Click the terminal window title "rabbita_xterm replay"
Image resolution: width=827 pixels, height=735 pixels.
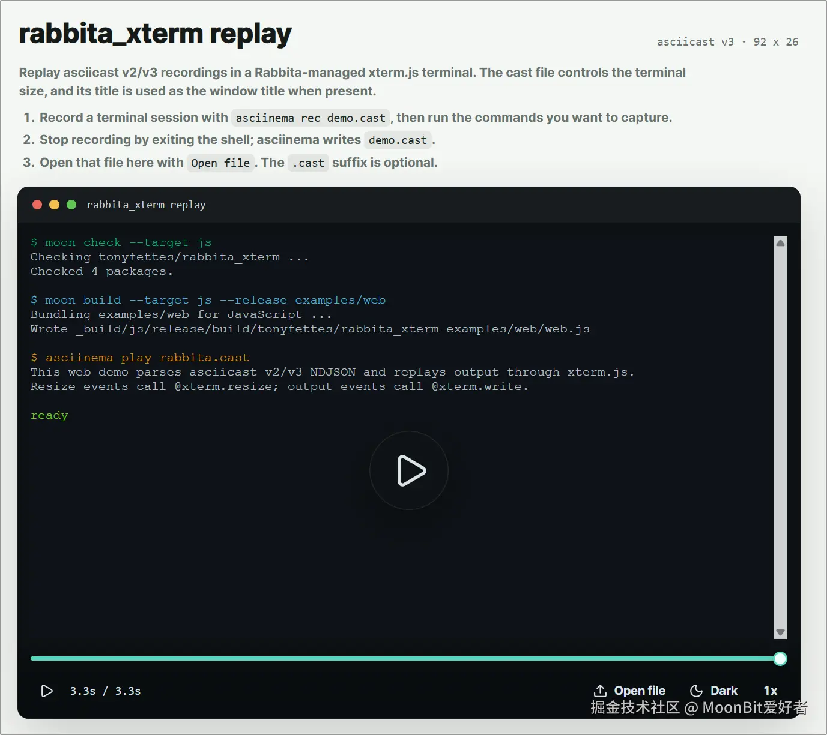point(146,205)
